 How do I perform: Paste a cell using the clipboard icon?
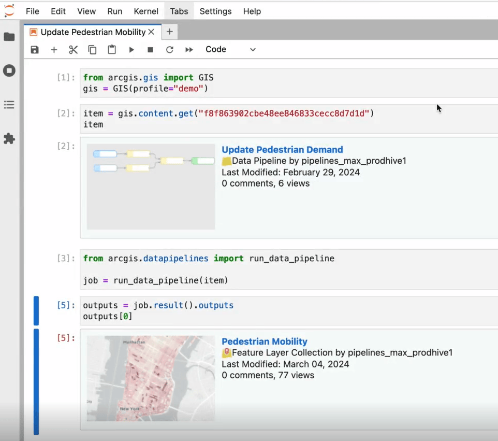tap(112, 49)
